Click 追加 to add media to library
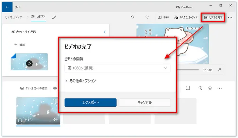Viewport: 238px width, 138px height. [x=19, y=44]
